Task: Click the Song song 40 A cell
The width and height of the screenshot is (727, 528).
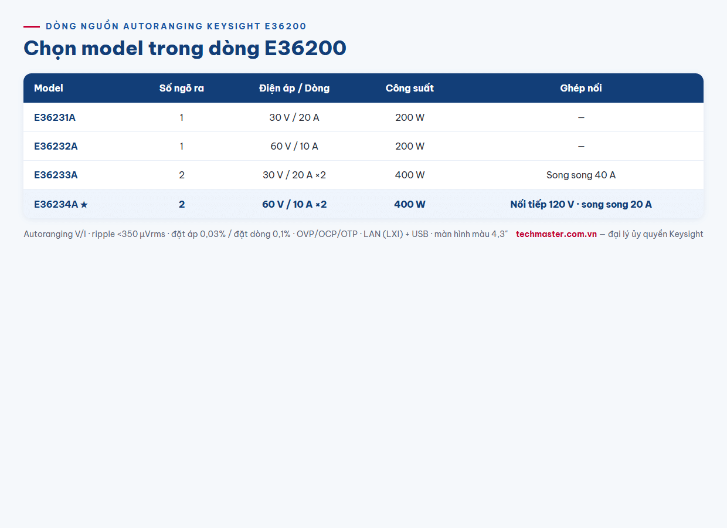Action: (x=581, y=175)
